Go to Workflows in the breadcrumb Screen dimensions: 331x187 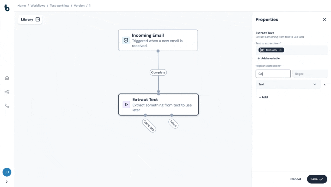pos(38,6)
